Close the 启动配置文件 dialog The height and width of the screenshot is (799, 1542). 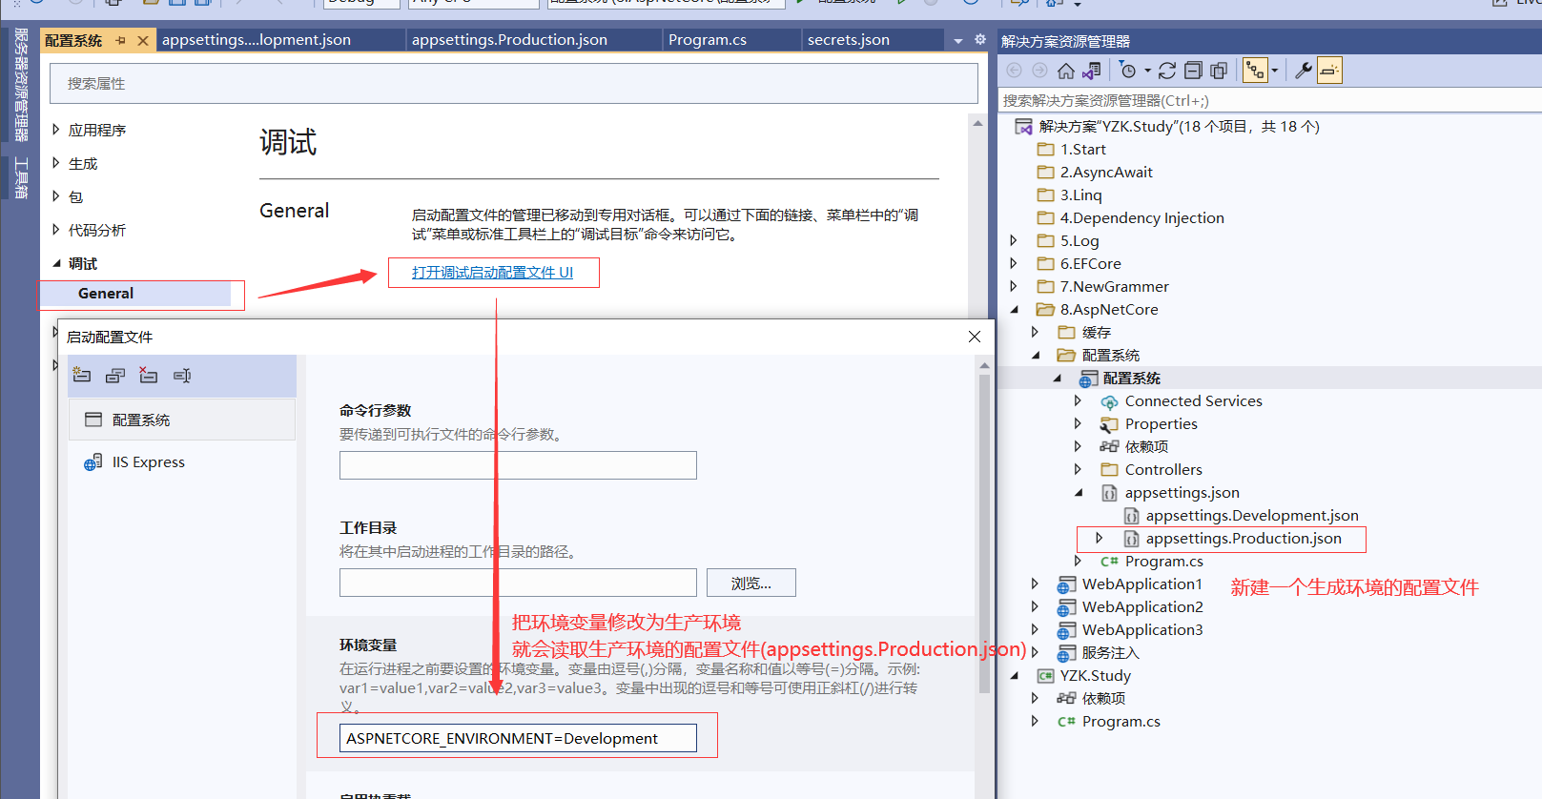coord(975,337)
